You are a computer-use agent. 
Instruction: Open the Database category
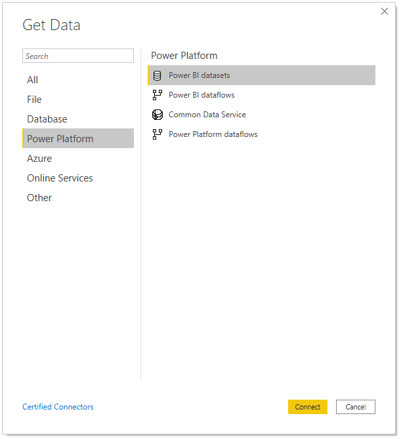pos(78,119)
